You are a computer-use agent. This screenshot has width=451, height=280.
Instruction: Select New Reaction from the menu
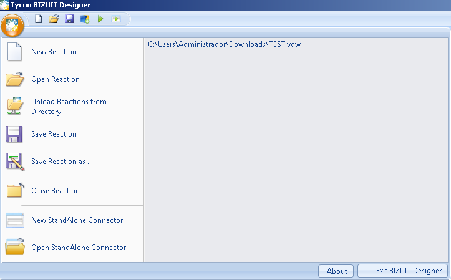pos(73,52)
